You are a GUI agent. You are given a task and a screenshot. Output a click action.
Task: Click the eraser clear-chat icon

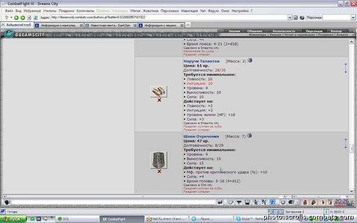tap(230, 202)
